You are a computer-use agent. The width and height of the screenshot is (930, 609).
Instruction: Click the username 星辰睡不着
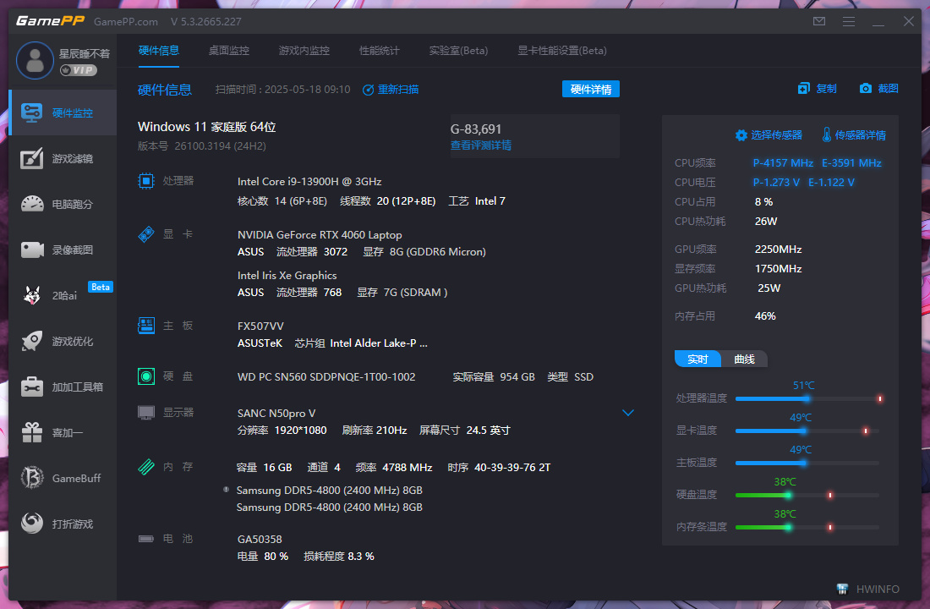pos(85,53)
